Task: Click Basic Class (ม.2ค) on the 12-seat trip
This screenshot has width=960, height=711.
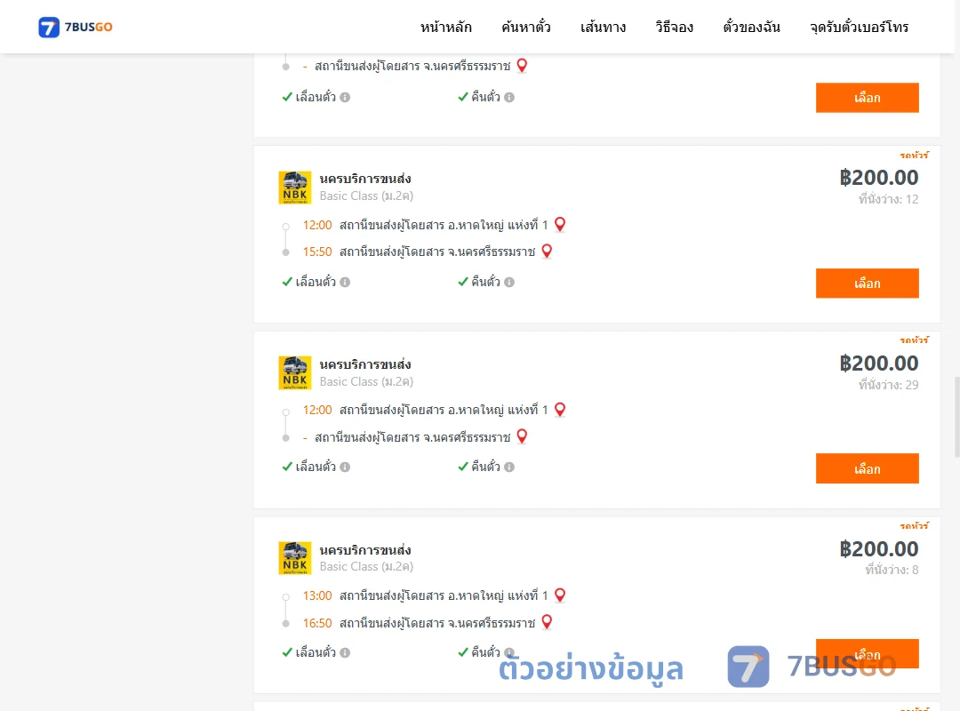Action: 366,196
